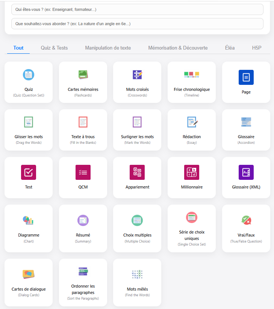274x309 pixels.
Task: Select the Texte à trous label
Action: (83, 137)
